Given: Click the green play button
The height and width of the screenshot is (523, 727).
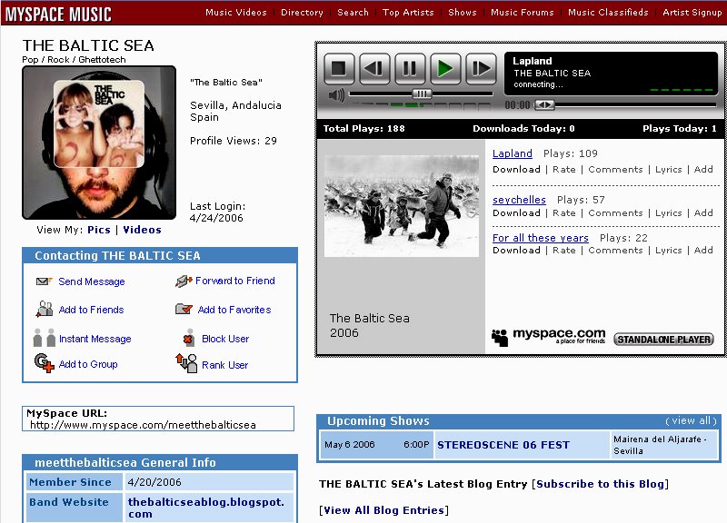Looking at the screenshot, I should (x=445, y=69).
